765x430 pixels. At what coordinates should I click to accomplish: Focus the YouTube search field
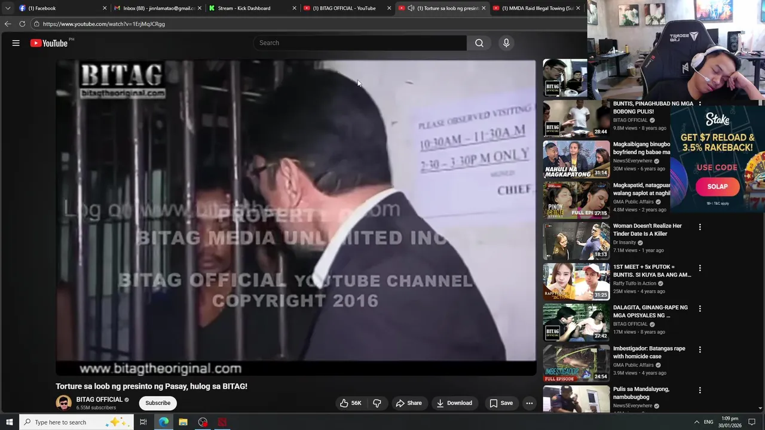click(x=360, y=43)
